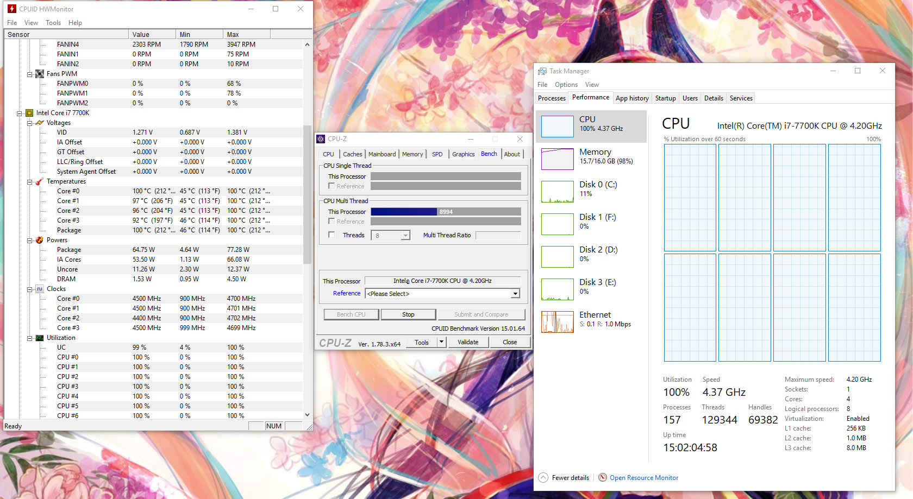Open HWMonitor Help menu
The height and width of the screenshot is (499, 913).
tap(75, 23)
